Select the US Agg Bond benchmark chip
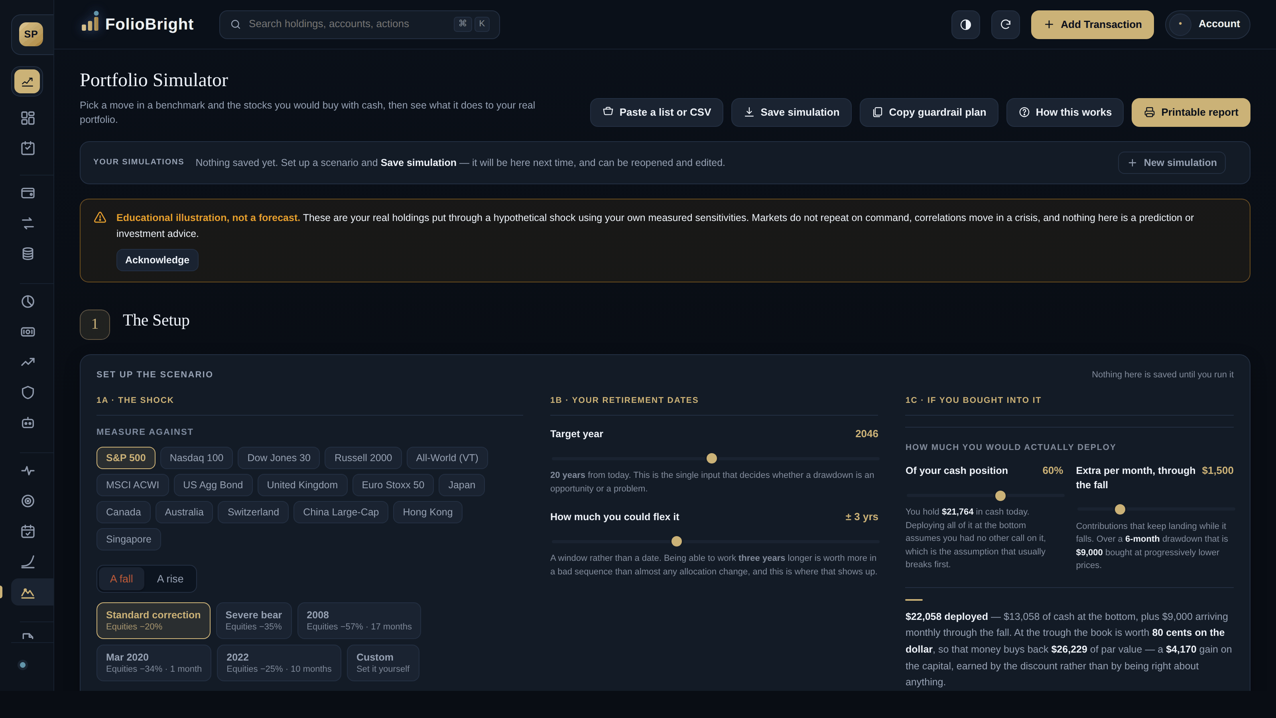Viewport: 1276px width, 718px height. tap(213, 485)
